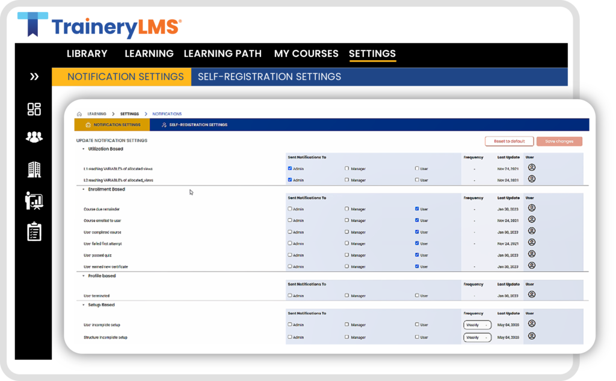This screenshot has width=616, height=381.
Task: Go to LEARNING breadcrumb link
Action: coord(97,114)
